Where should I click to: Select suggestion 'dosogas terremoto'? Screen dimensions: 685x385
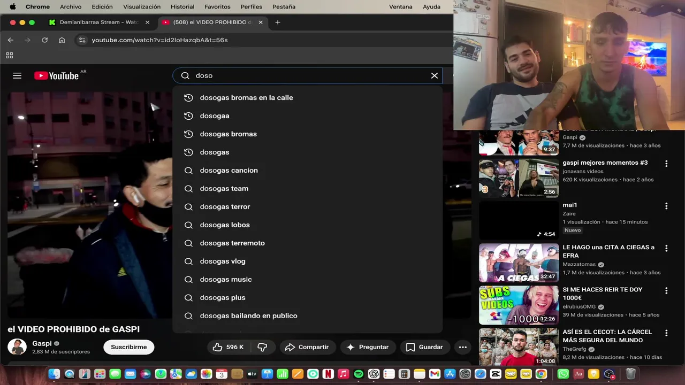(x=308, y=243)
